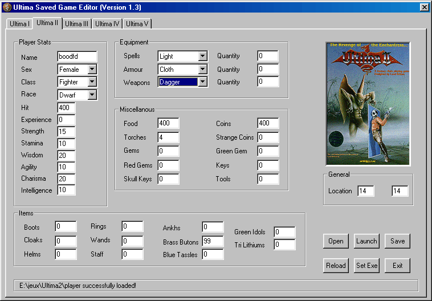The image size is (432, 301).
Task: Close the Ultima Saved Game Editor window
Action: tap(424, 7)
